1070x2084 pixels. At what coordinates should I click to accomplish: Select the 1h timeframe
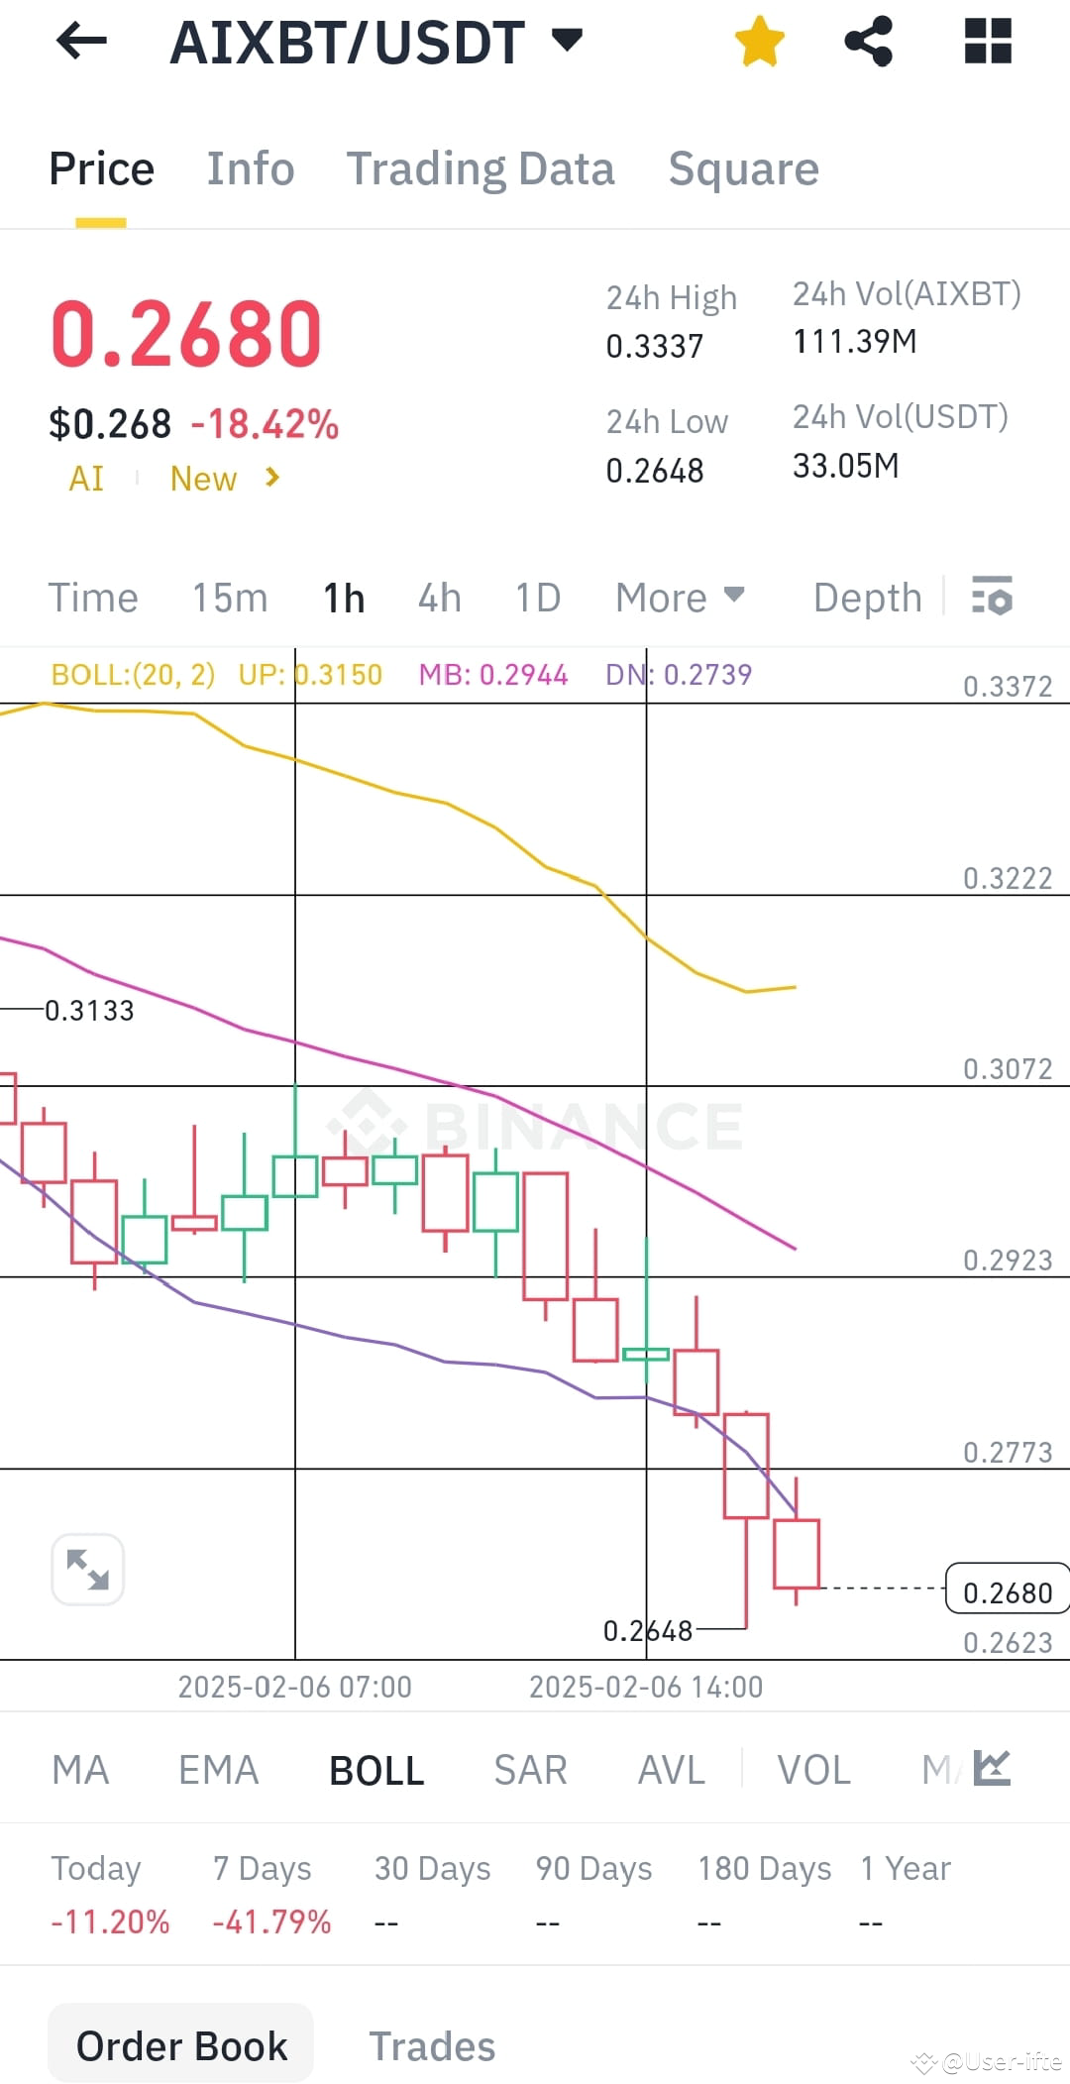point(342,597)
